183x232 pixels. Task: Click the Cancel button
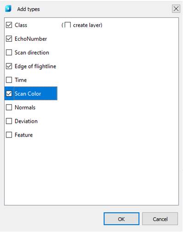pos(160,219)
